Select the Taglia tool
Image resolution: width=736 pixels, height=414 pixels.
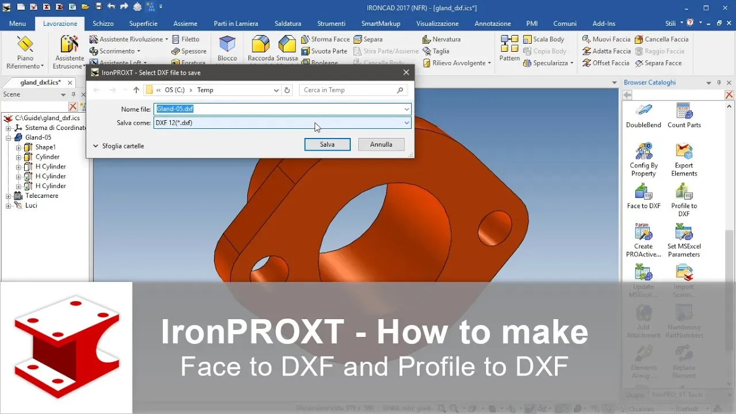click(x=436, y=51)
